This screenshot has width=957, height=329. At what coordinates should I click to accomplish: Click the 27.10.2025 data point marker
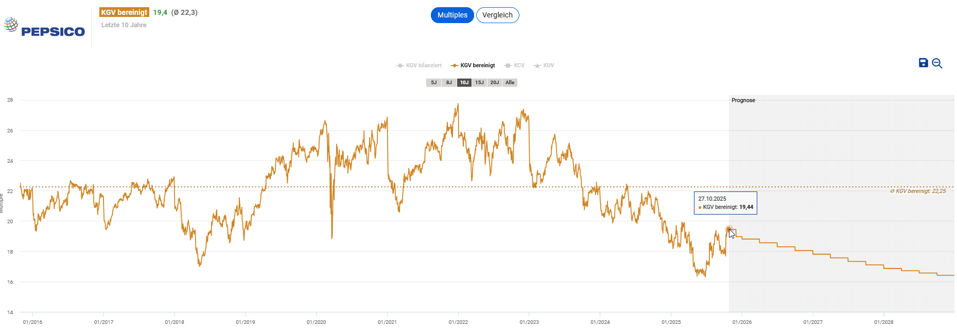728,229
